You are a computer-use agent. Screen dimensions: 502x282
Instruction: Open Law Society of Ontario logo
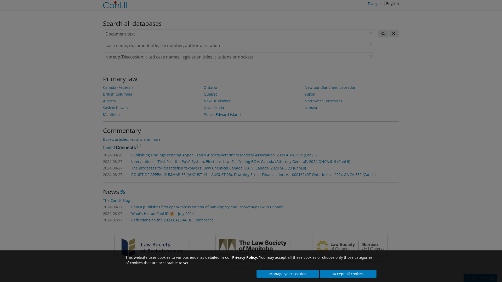click(x=350, y=247)
